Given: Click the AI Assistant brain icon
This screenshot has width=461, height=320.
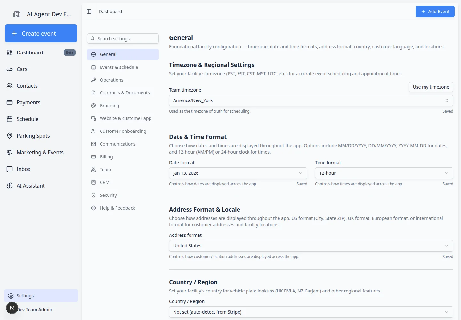Looking at the screenshot, I should 10,186.
